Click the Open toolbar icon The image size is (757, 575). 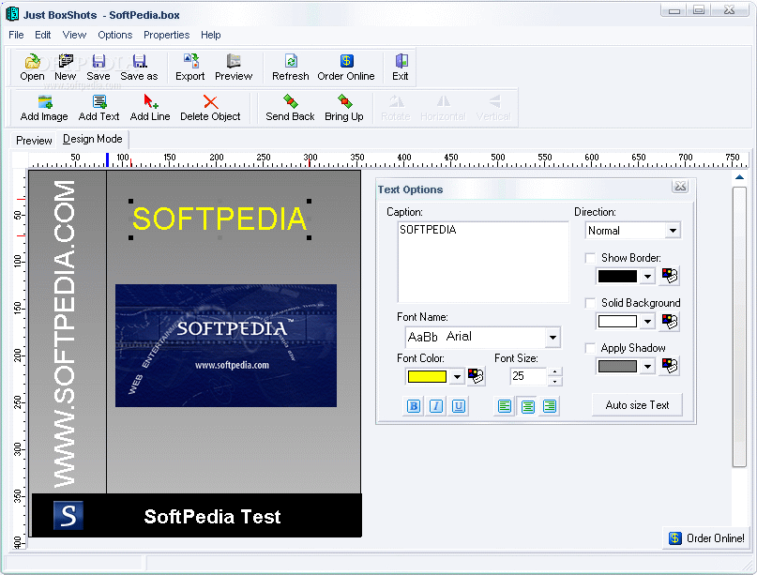coord(32,68)
